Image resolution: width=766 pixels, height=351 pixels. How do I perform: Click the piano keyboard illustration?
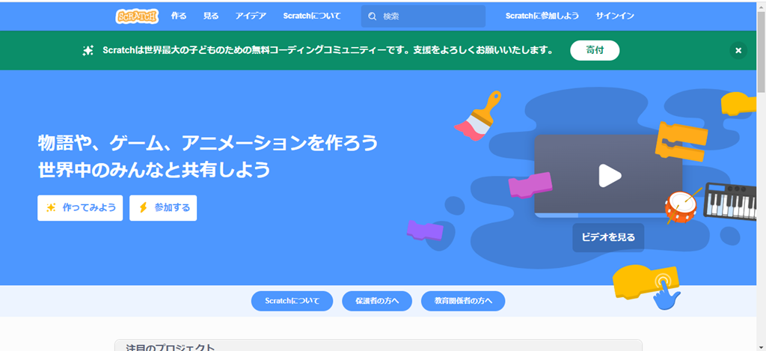click(730, 202)
